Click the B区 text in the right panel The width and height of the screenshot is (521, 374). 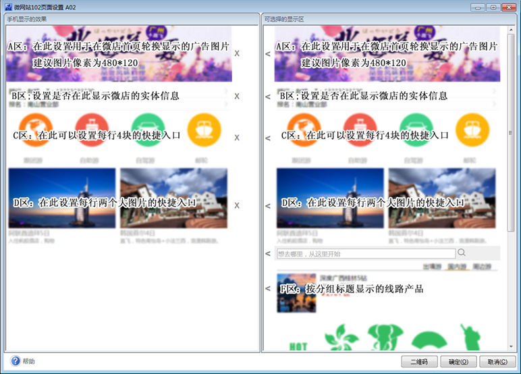click(x=364, y=96)
